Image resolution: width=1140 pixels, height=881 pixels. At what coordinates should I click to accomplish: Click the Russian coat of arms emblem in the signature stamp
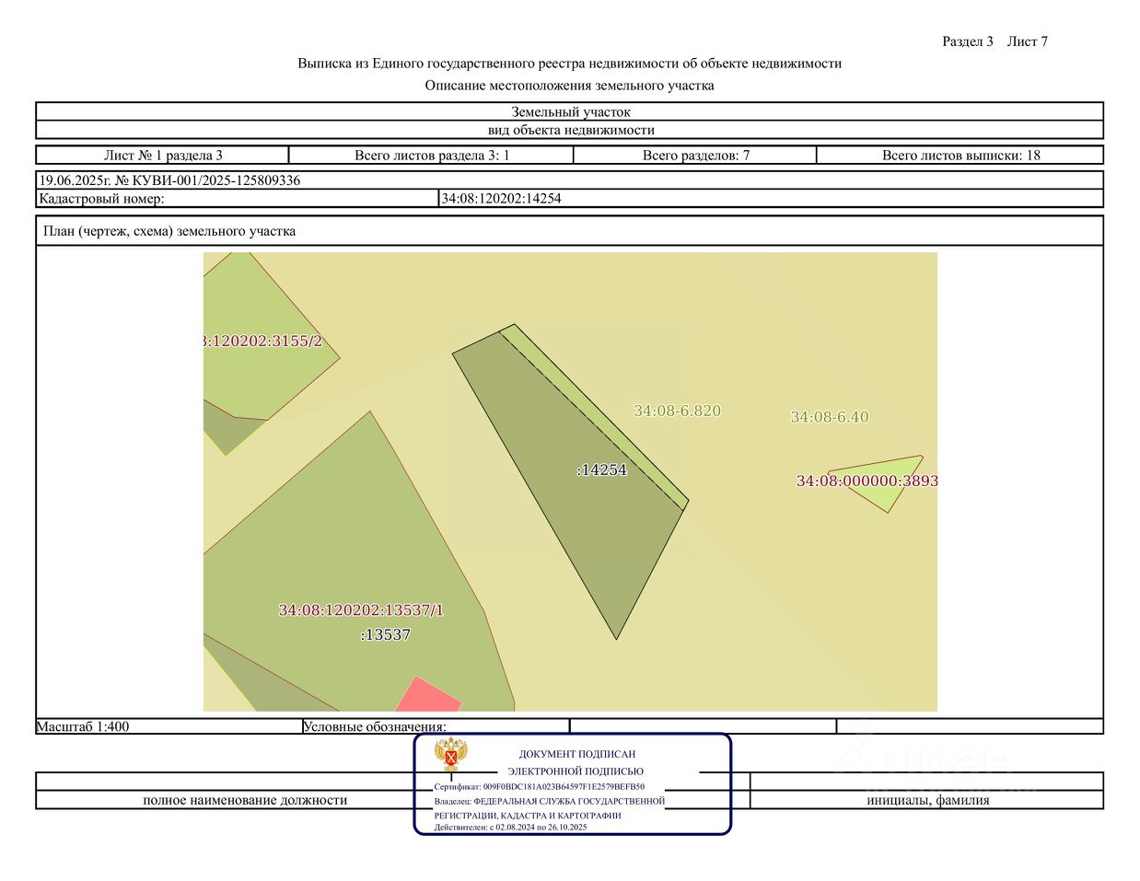pyautogui.click(x=451, y=756)
